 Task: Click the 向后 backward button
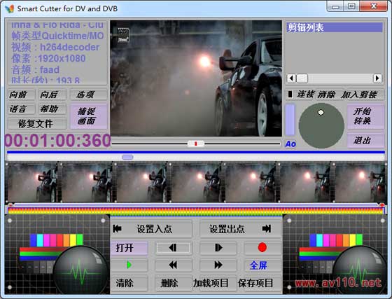pyautogui.click(x=52, y=95)
